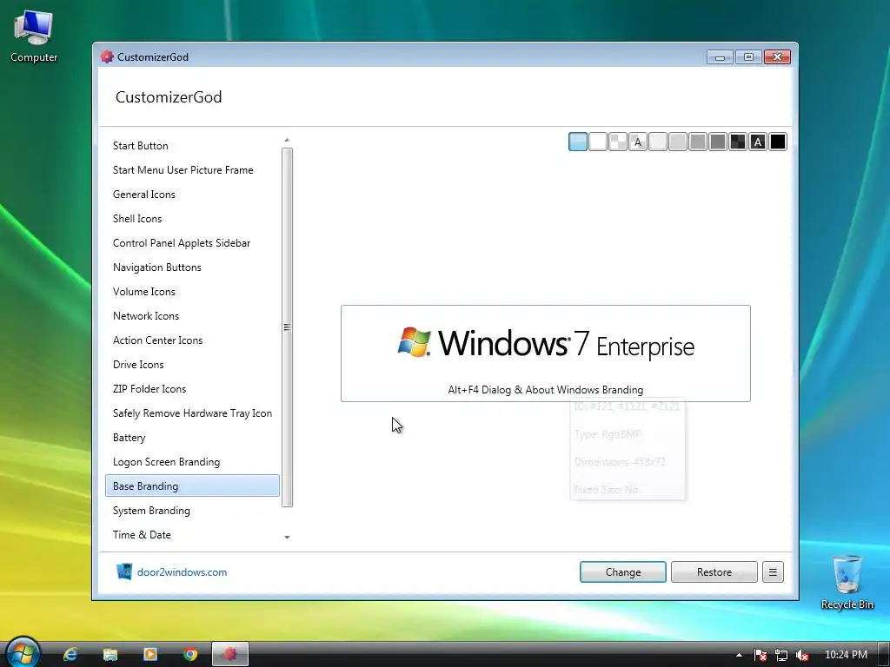This screenshot has height=667, width=890.
Task: Click the network tray icon
Action: coord(781,655)
